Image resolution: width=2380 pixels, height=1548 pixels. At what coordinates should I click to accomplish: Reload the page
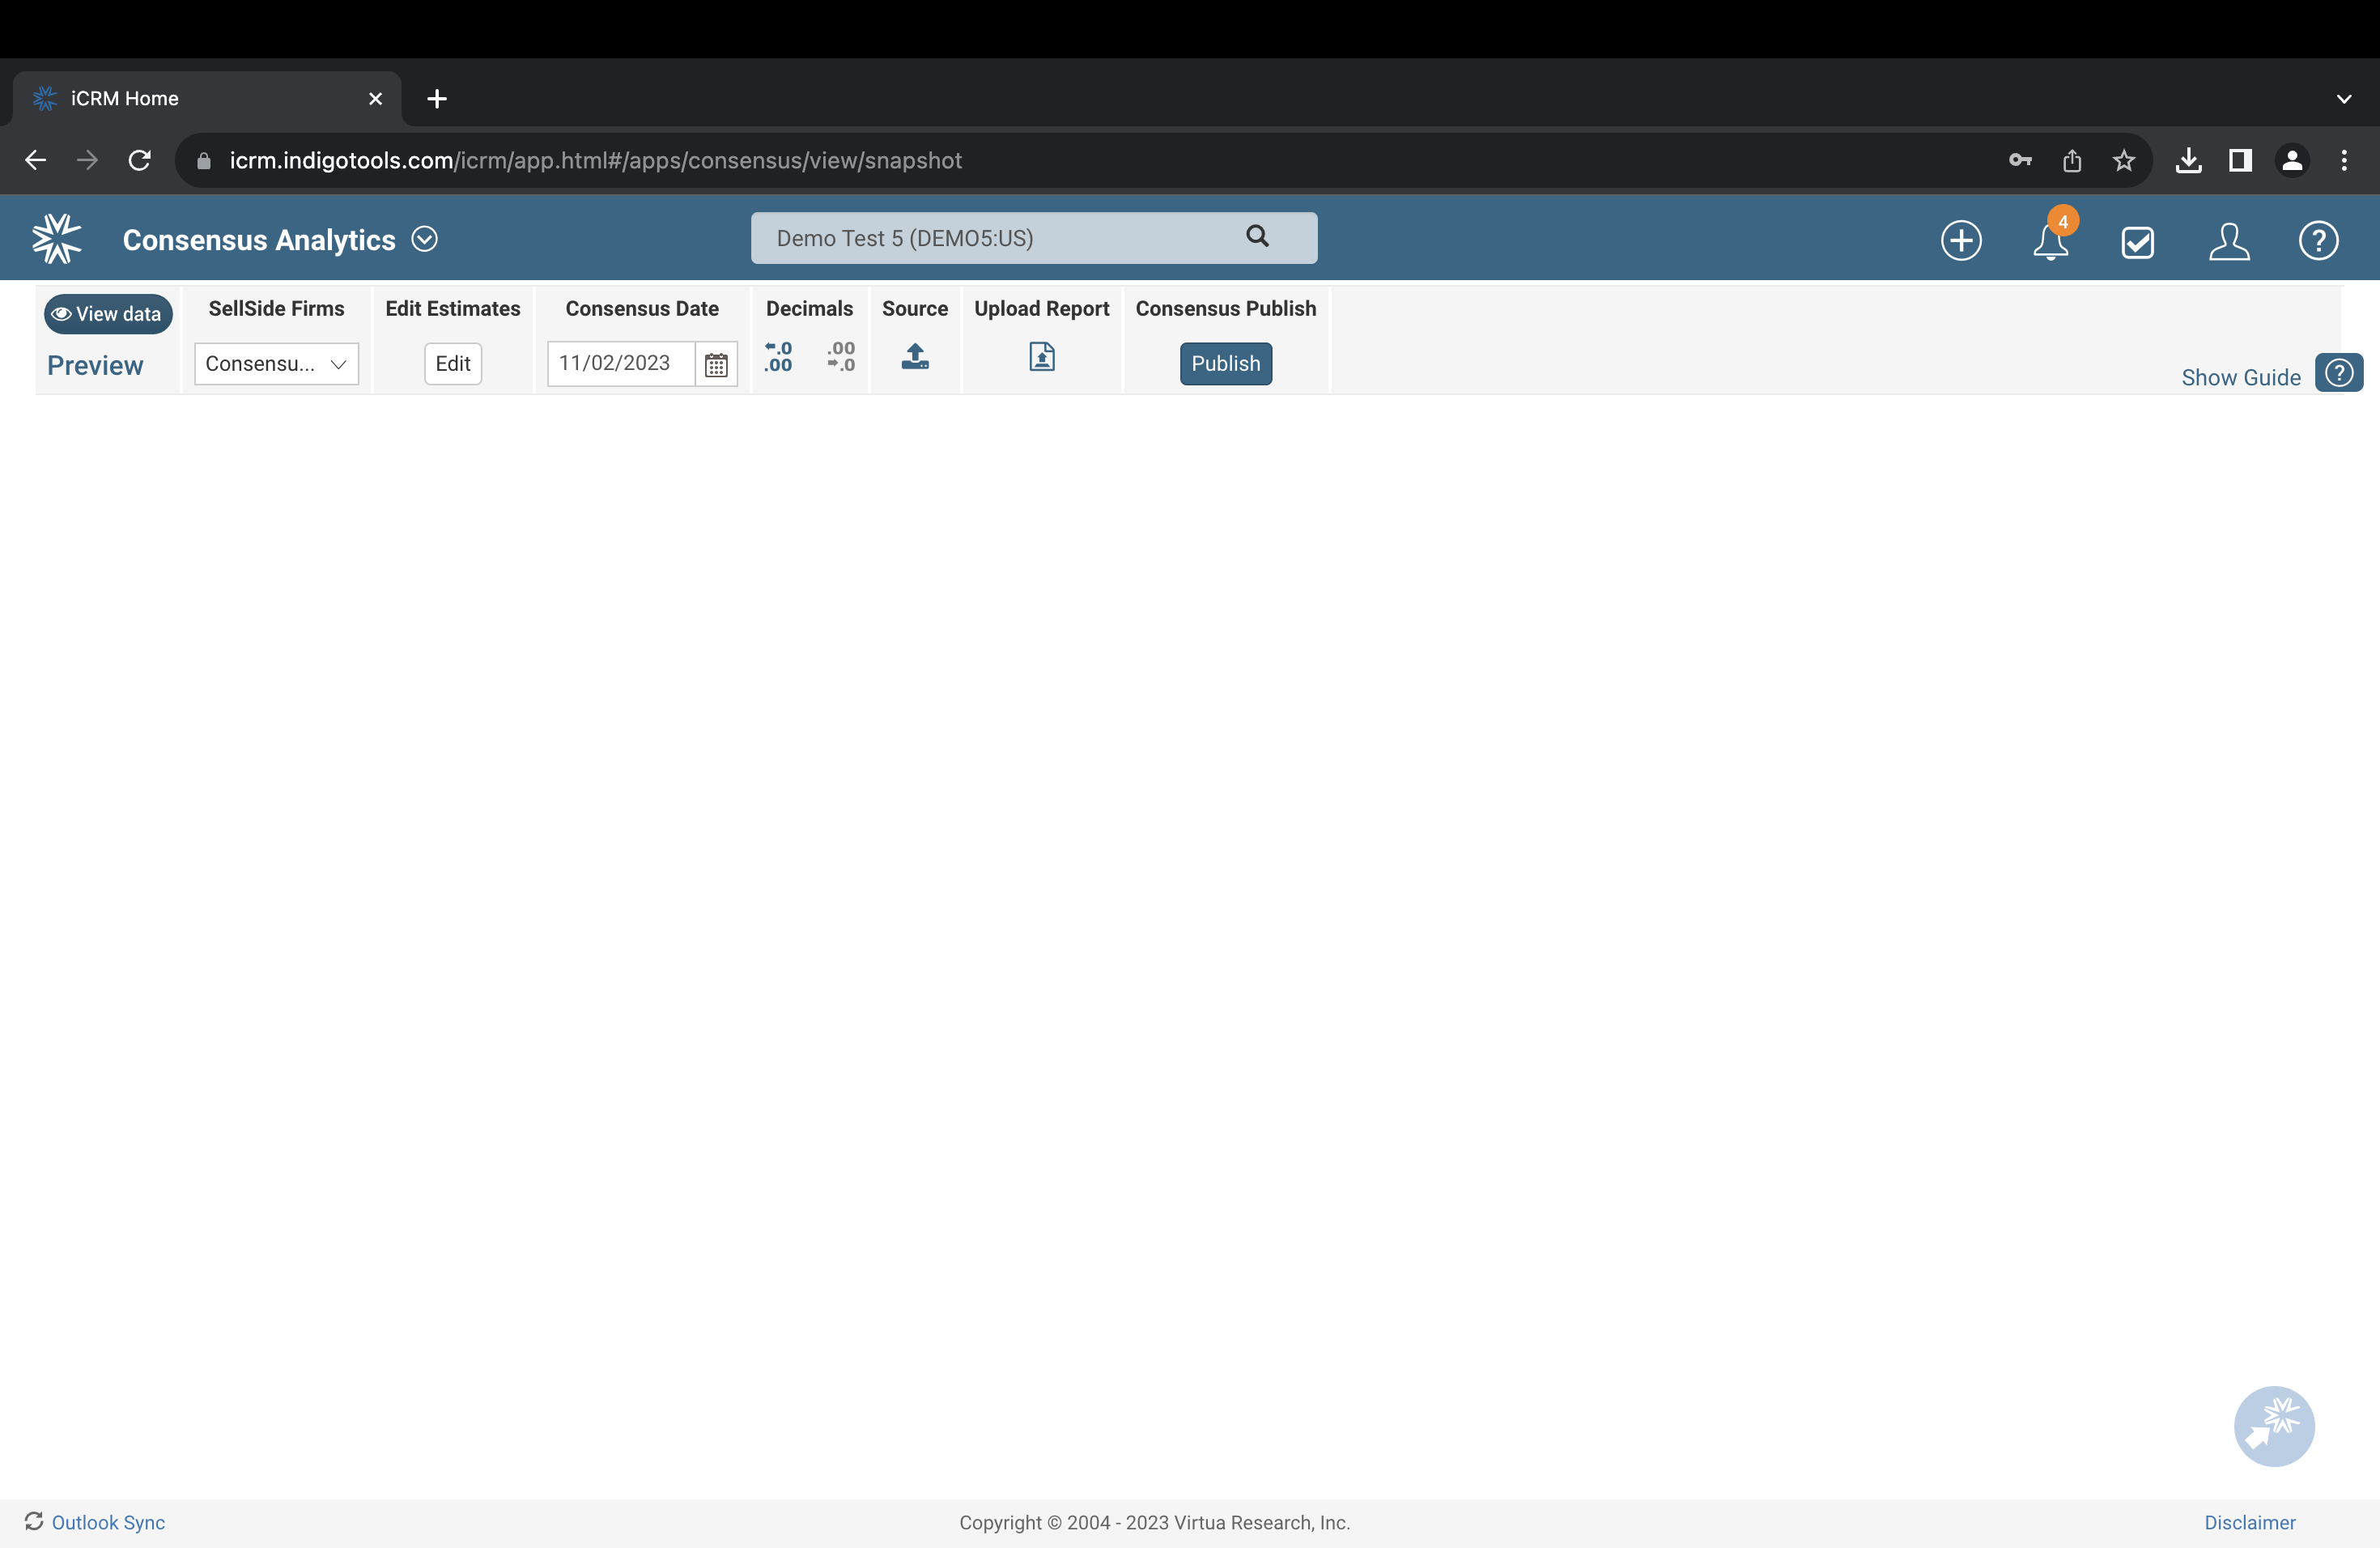[x=140, y=160]
